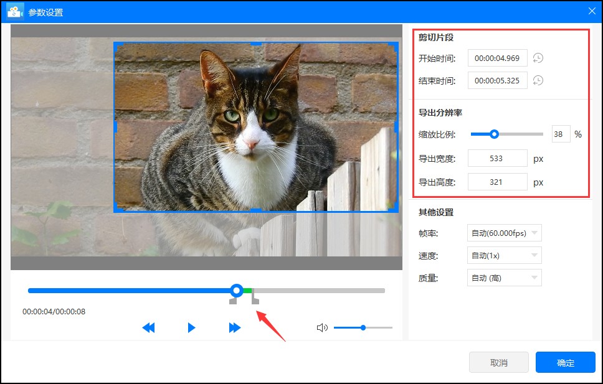Click the fast-forward playback icon
The image size is (603, 384).
click(x=234, y=327)
